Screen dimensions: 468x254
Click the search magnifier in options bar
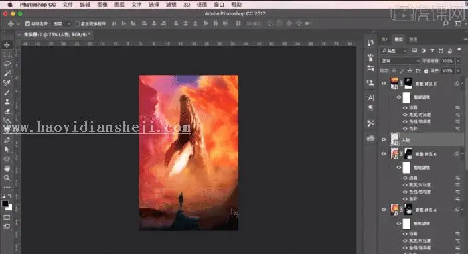point(445,23)
